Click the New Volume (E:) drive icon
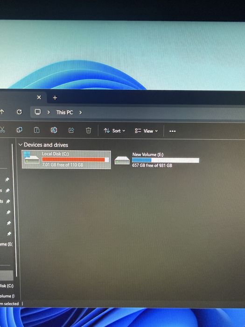This screenshot has height=327, width=245. click(122, 160)
